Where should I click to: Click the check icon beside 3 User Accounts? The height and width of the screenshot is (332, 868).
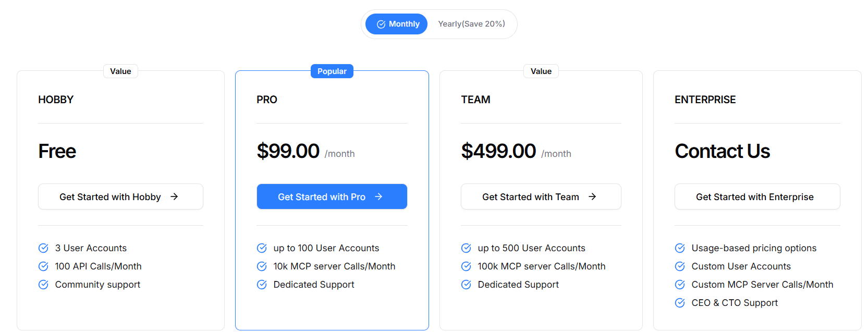point(43,248)
